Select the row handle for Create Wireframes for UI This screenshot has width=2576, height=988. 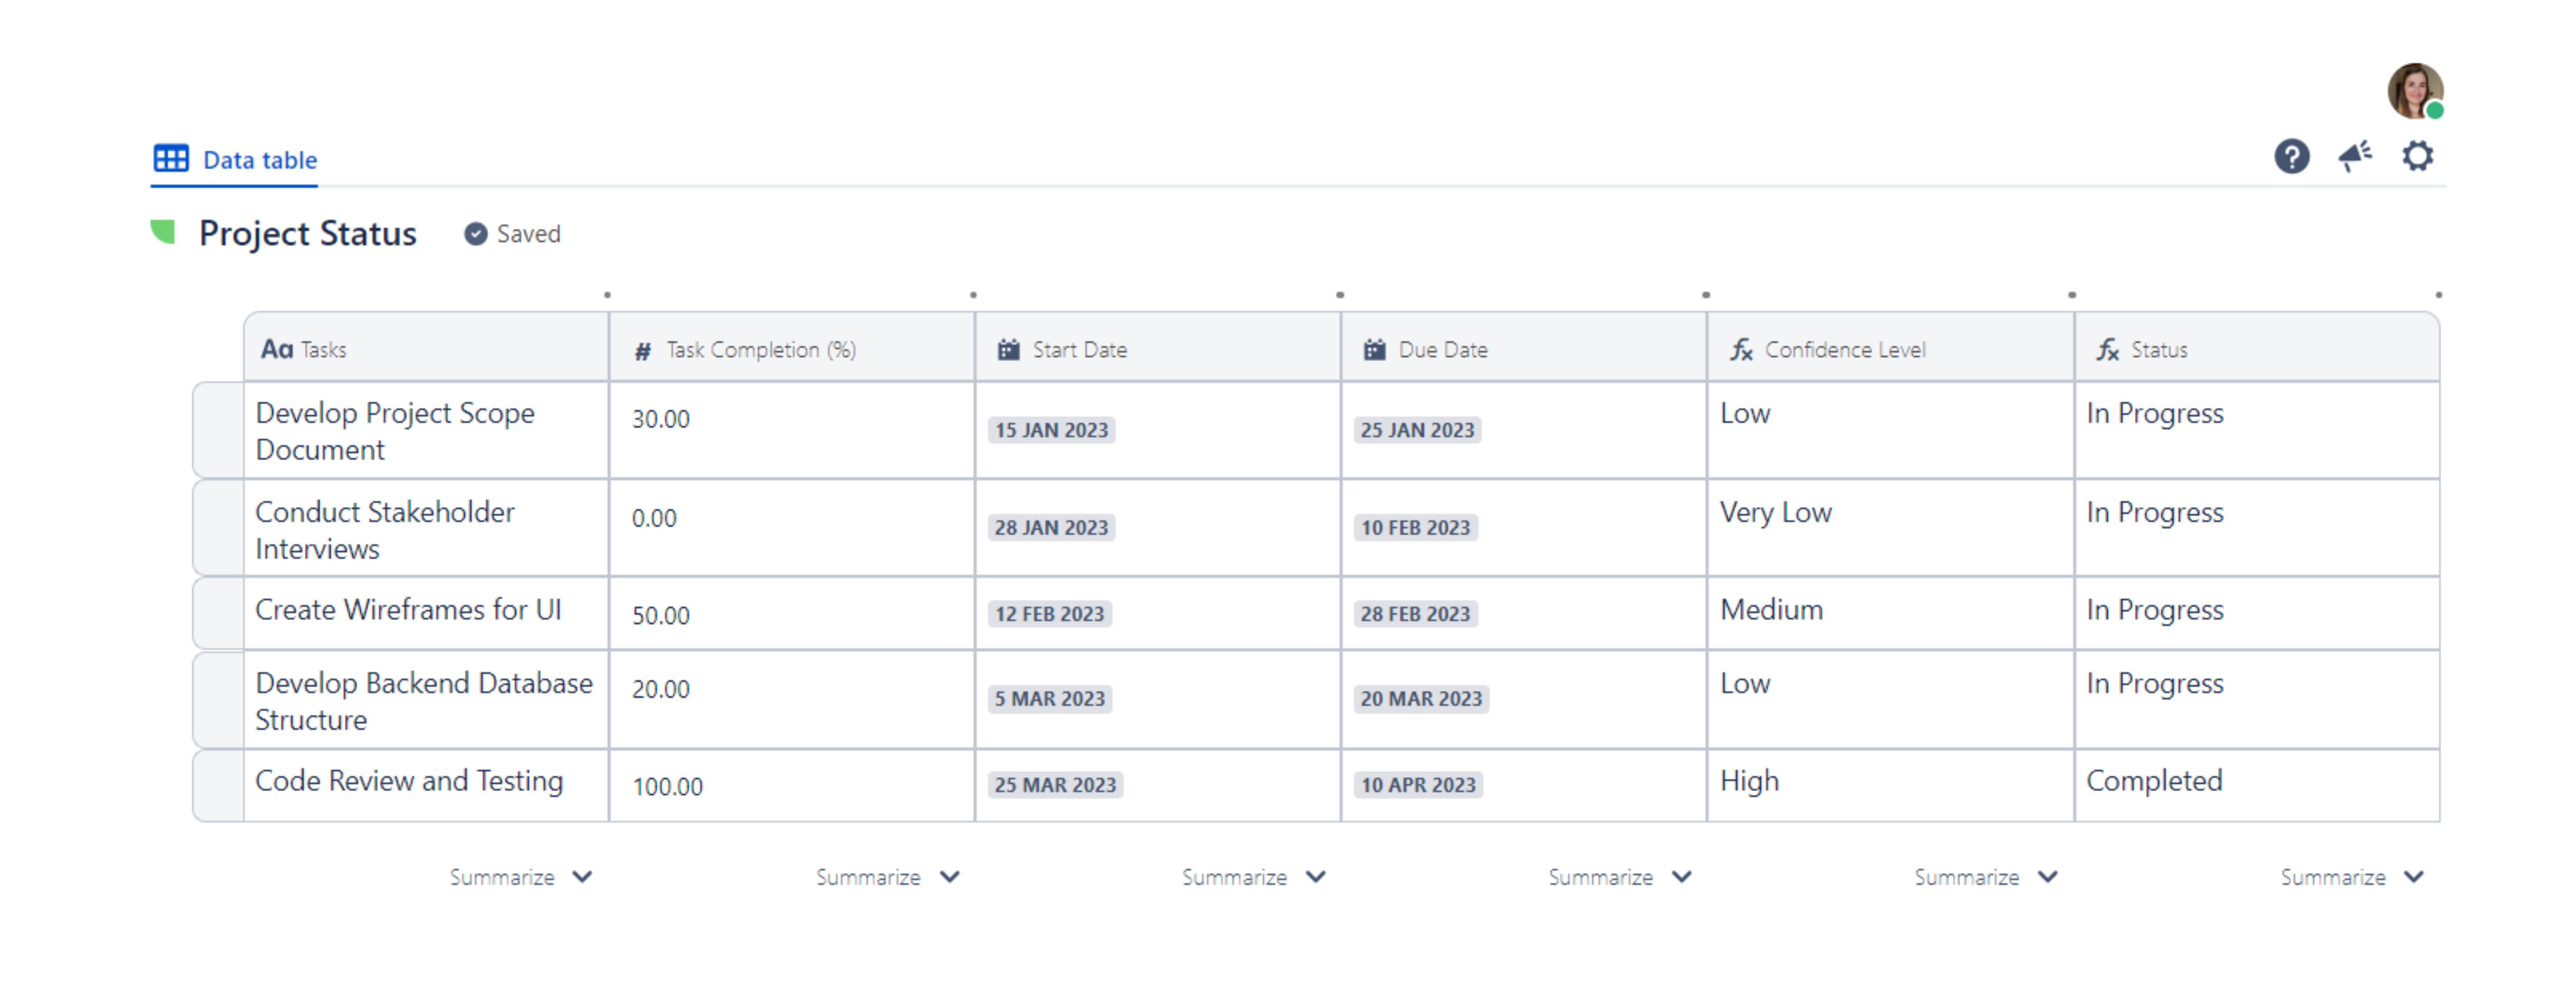(x=218, y=613)
